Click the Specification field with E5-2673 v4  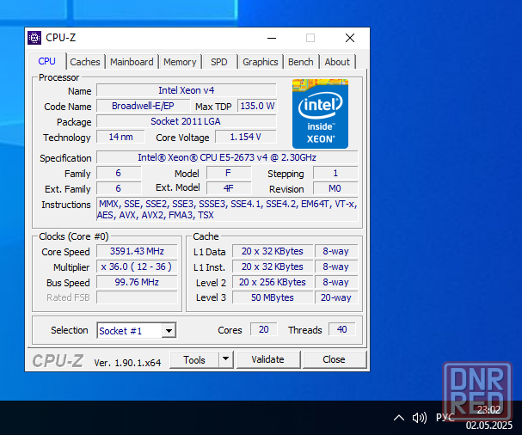click(227, 157)
